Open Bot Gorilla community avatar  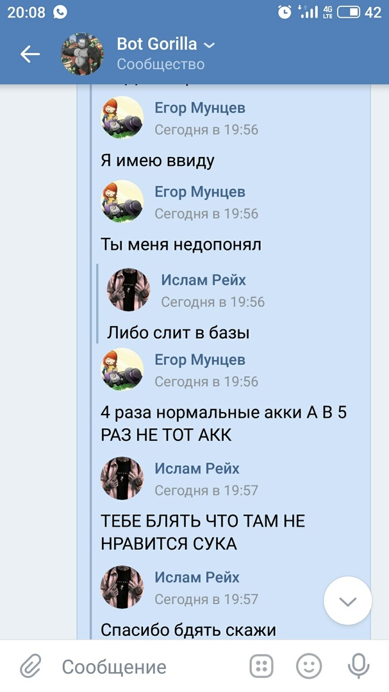click(83, 54)
